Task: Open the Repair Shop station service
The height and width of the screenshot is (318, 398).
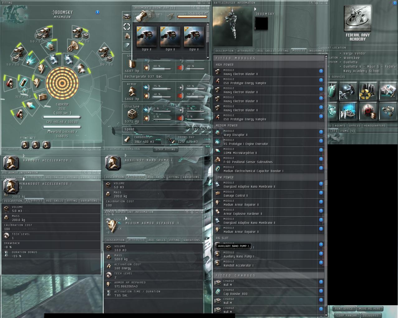Action: (x=348, y=91)
